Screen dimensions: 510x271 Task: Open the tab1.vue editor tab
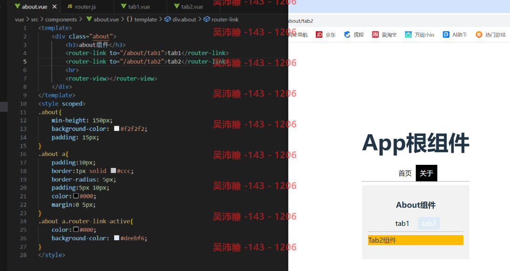point(139,7)
